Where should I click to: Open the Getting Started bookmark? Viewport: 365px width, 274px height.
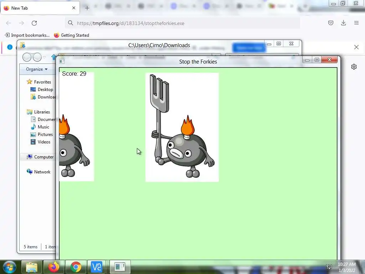click(x=71, y=35)
